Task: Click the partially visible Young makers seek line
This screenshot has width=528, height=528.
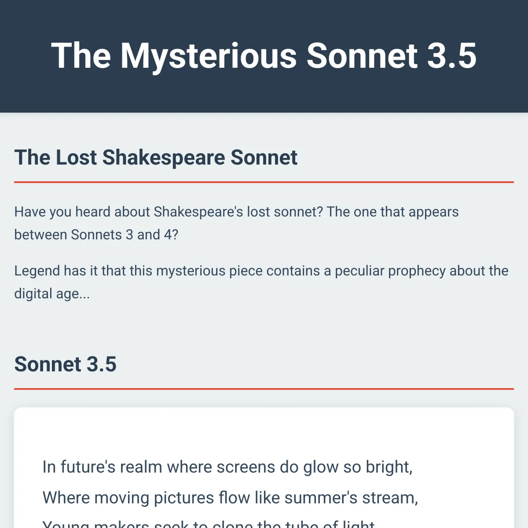Action: coord(209,524)
